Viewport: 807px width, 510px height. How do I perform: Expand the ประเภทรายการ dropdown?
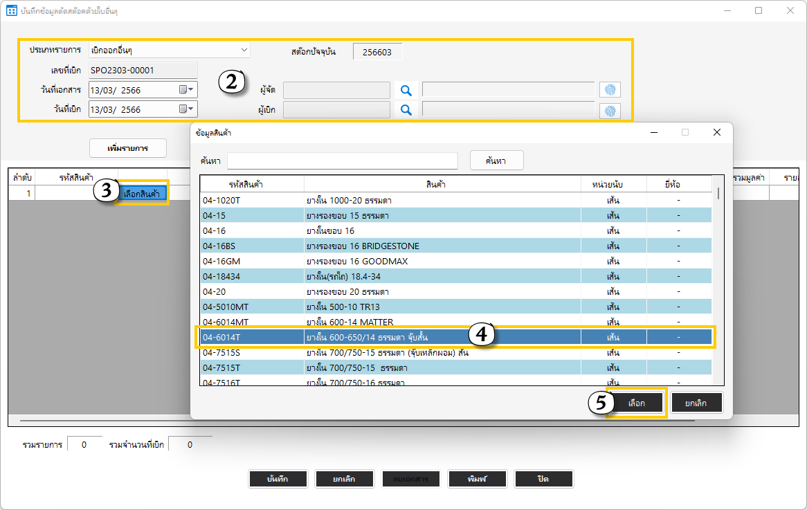(x=244, y=50)
